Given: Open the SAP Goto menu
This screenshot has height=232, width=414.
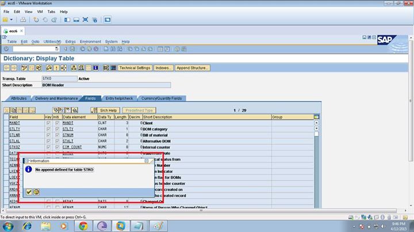Looking at the screenshot, I should coord(36,42).
